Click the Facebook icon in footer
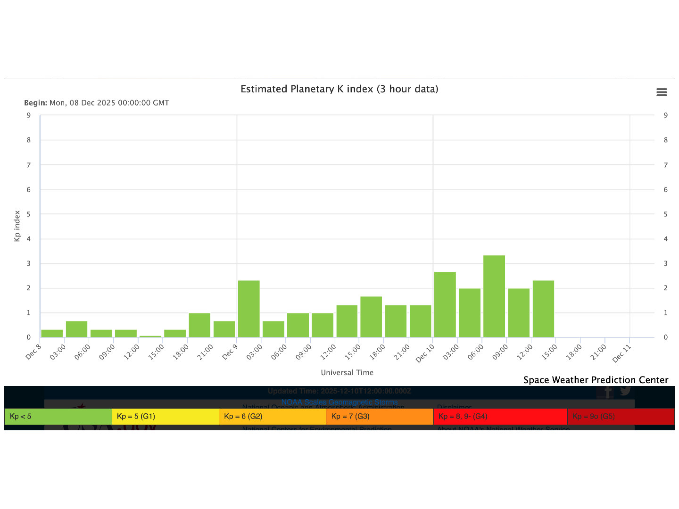 pyautogui.click(x=608, y=392)
